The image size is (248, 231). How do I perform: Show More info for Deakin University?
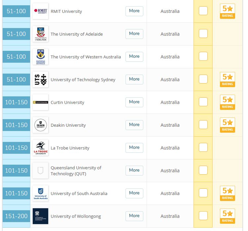134,125
